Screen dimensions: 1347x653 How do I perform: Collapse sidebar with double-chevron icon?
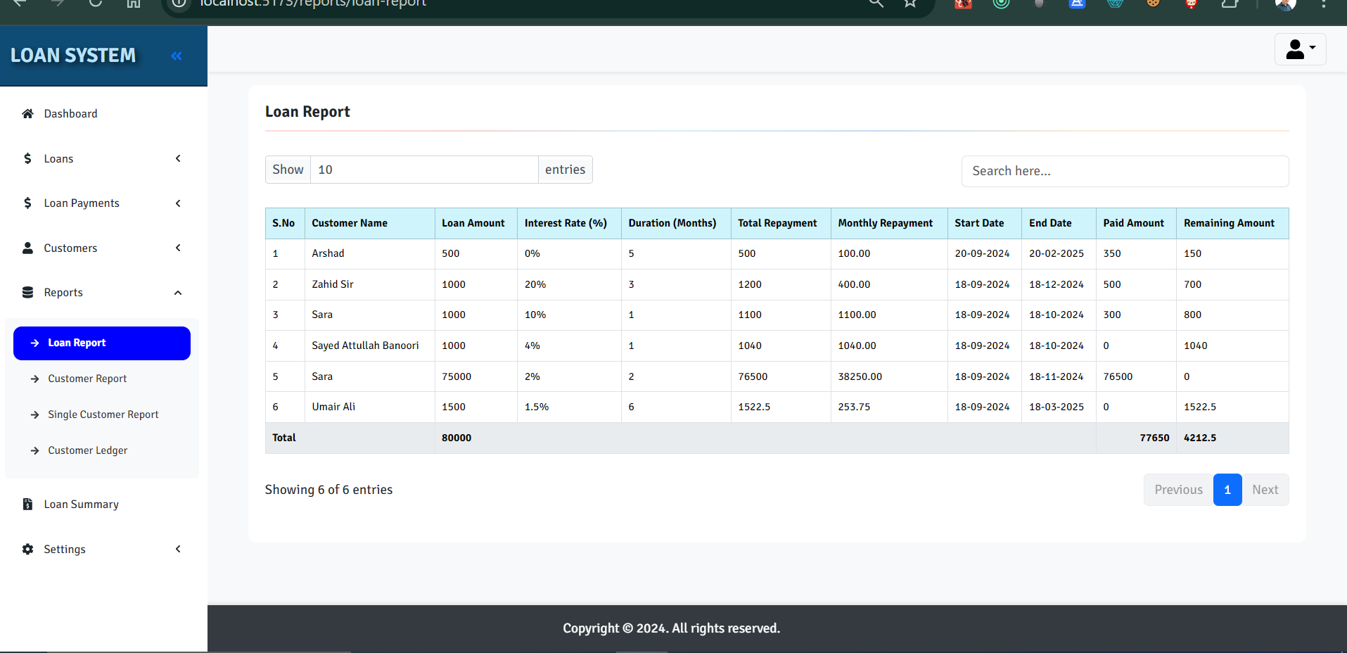[x=176, y=56]
